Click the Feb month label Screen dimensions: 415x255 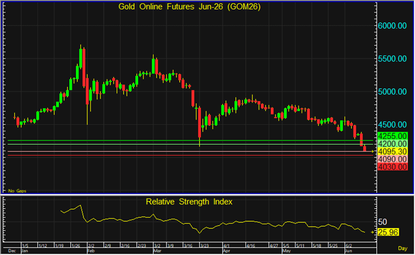[91, 251]
